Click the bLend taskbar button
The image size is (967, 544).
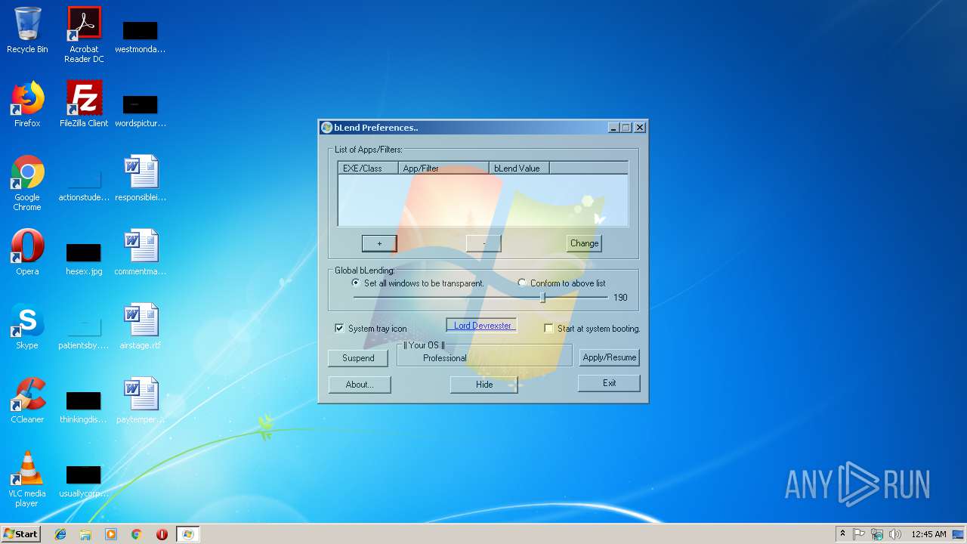(x=187, y=534)
